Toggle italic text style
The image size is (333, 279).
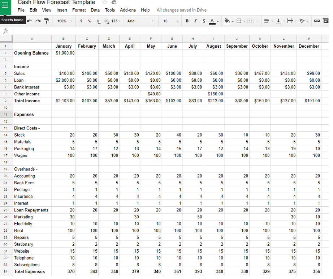[195, 21]
